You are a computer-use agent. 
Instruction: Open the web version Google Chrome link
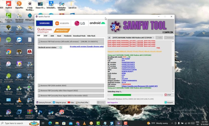[87, 46]
